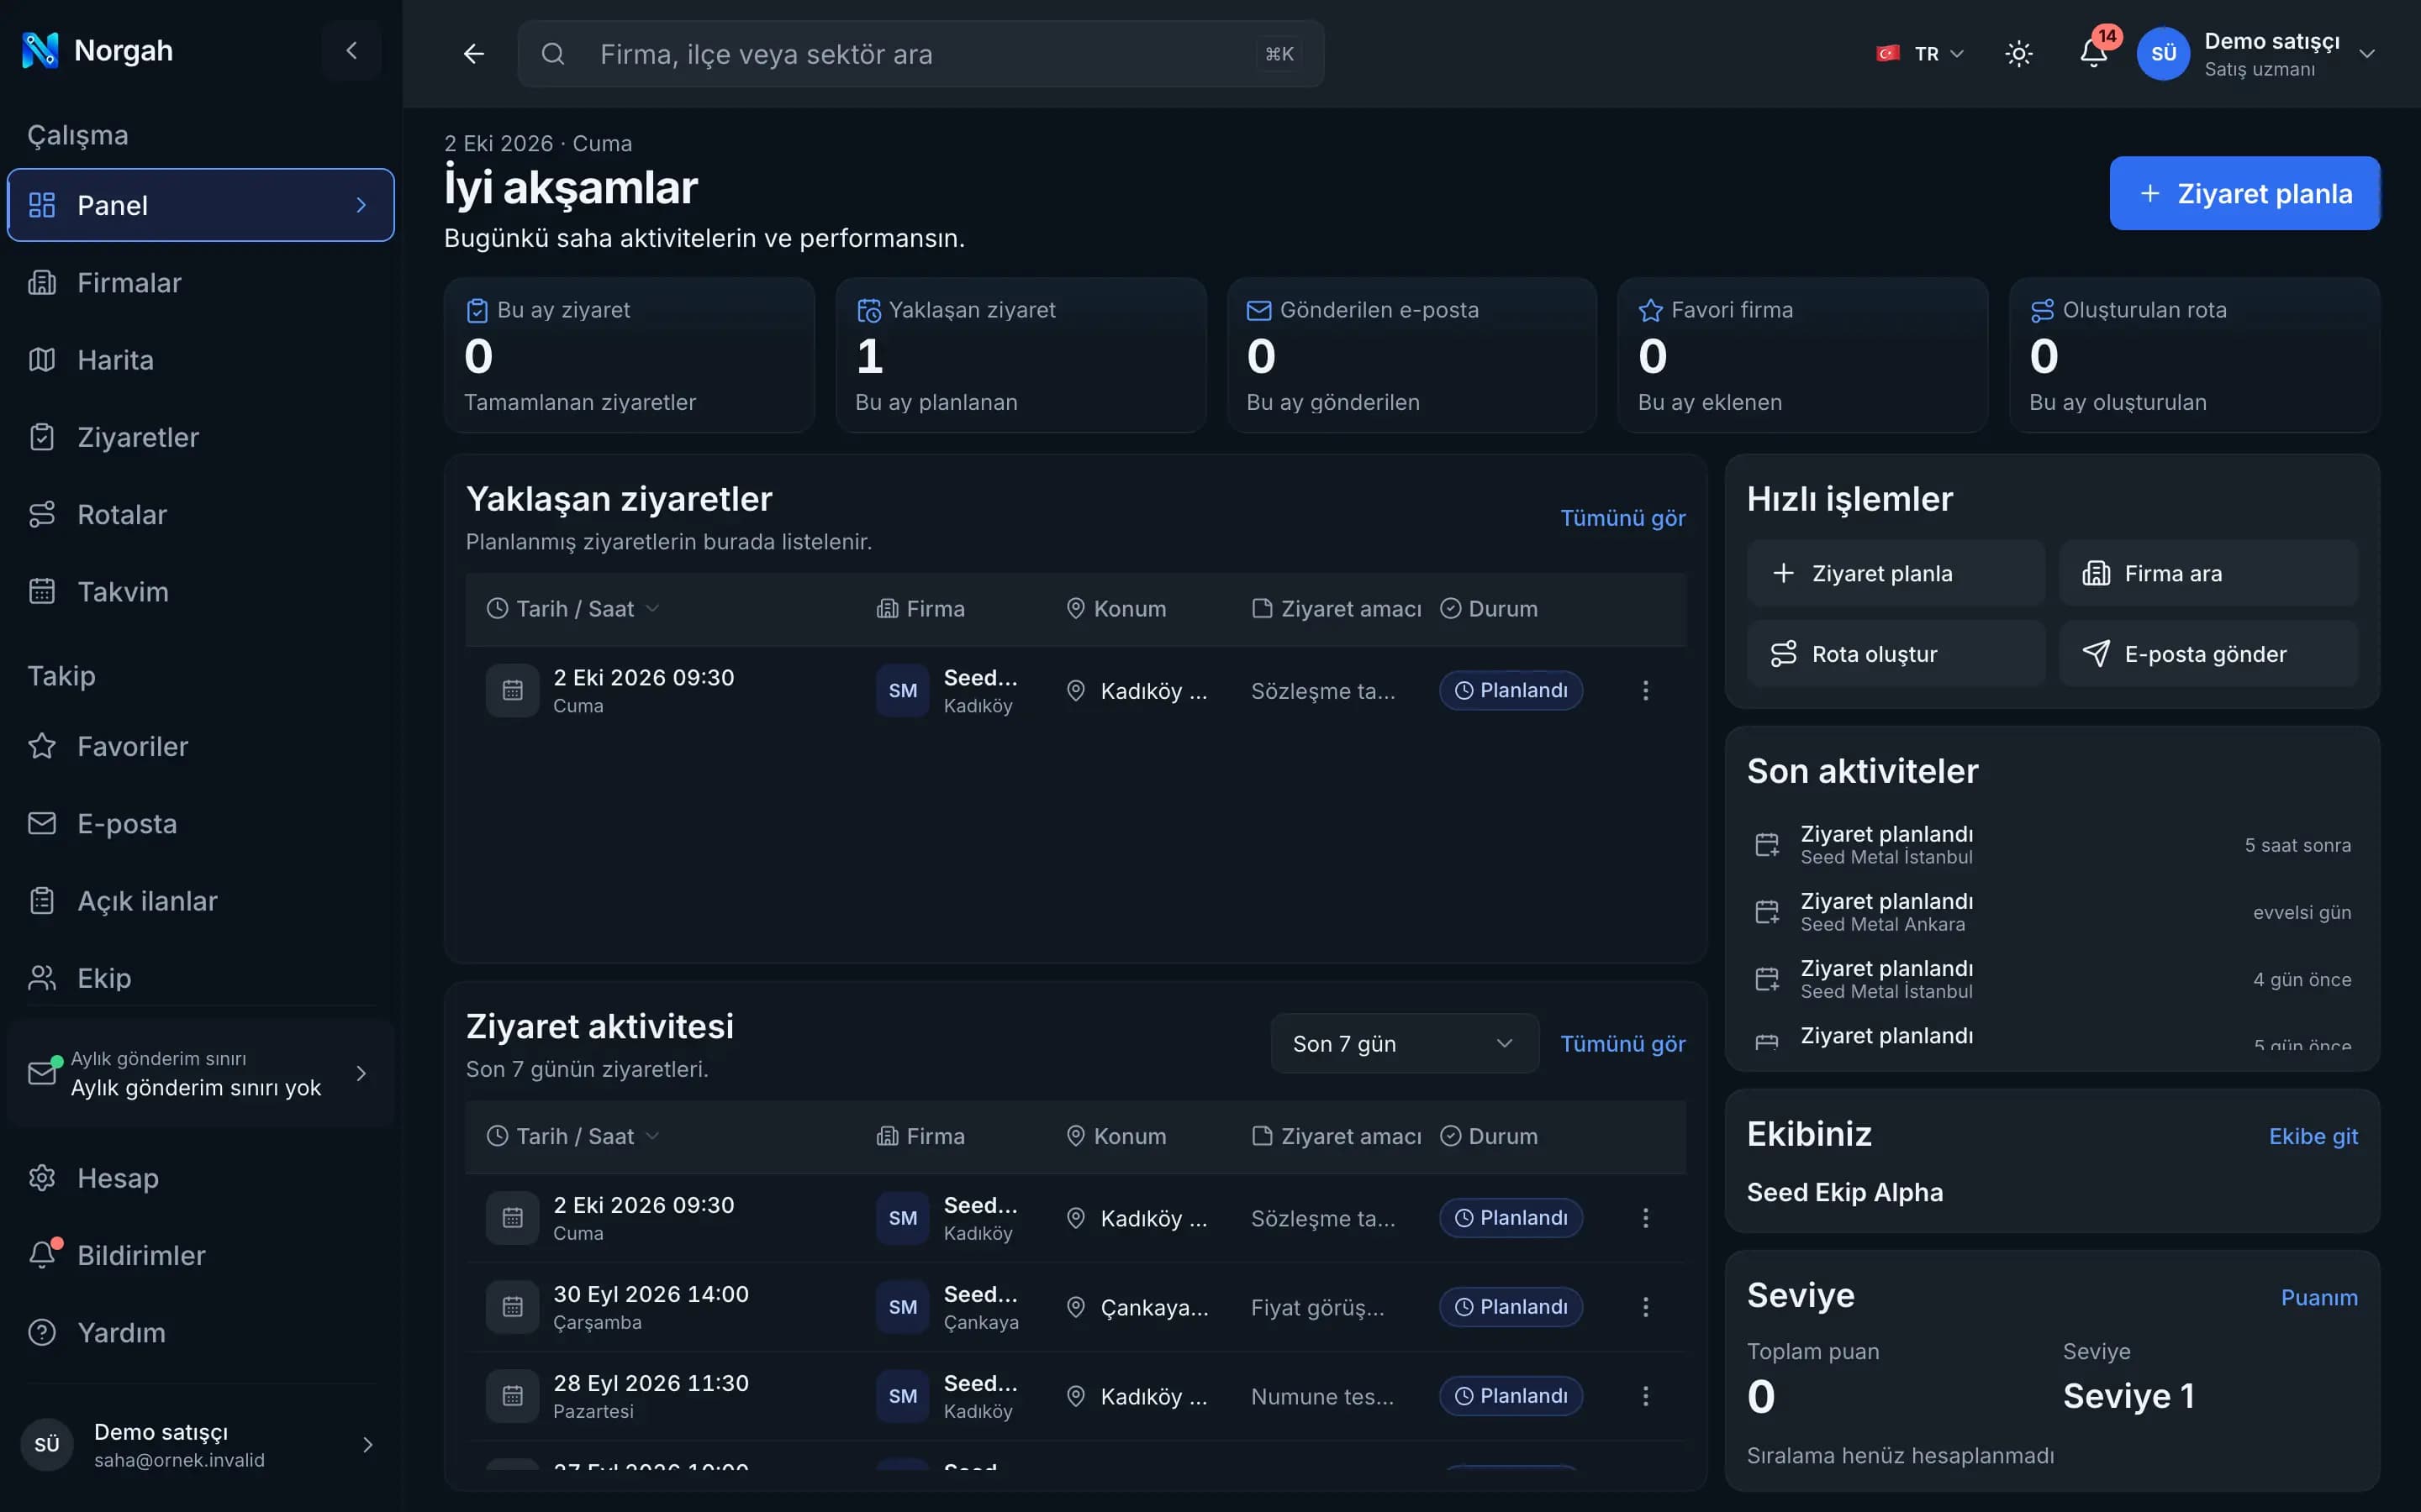Open Rotalar in the sidebar
2421x1512 pixels.
(x=200, y=514)
